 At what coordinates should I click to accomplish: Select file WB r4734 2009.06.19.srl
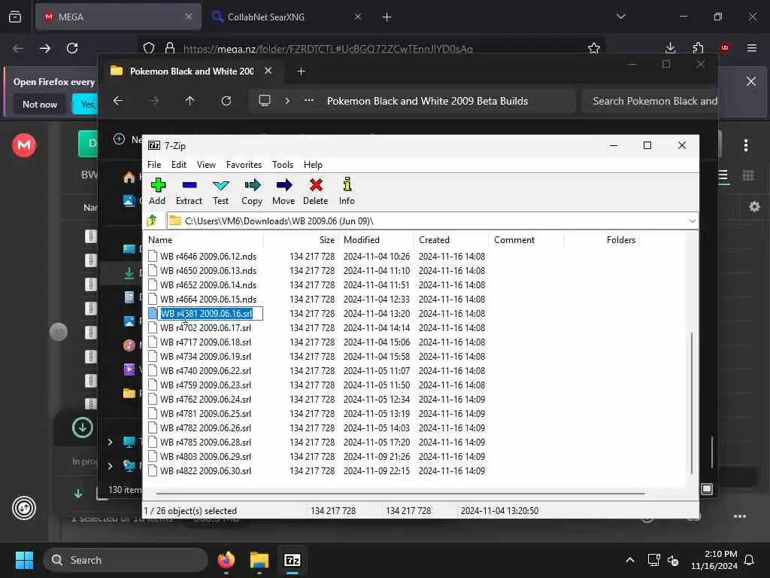[205, 356]
